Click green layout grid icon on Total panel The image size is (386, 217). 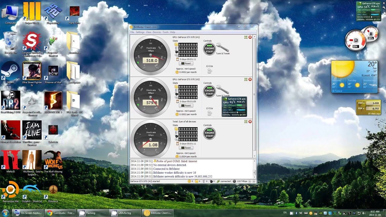pos(246,121)
